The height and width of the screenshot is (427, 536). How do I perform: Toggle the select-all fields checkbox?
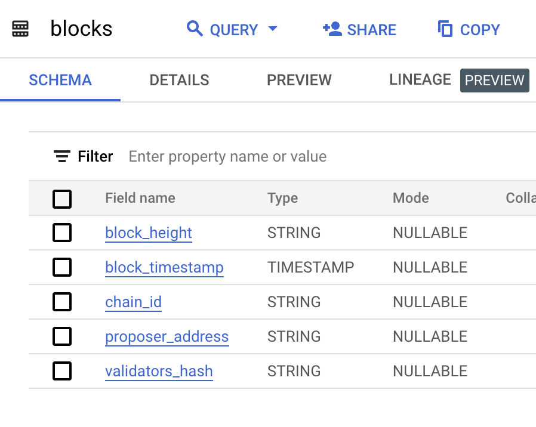[x=62, y=199]
